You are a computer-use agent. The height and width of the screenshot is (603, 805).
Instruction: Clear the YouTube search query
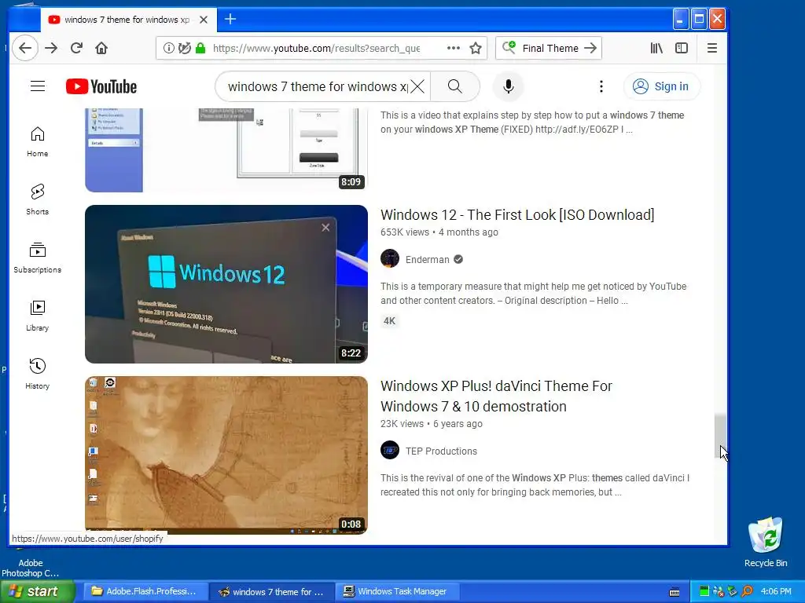(x=418, y=86)
